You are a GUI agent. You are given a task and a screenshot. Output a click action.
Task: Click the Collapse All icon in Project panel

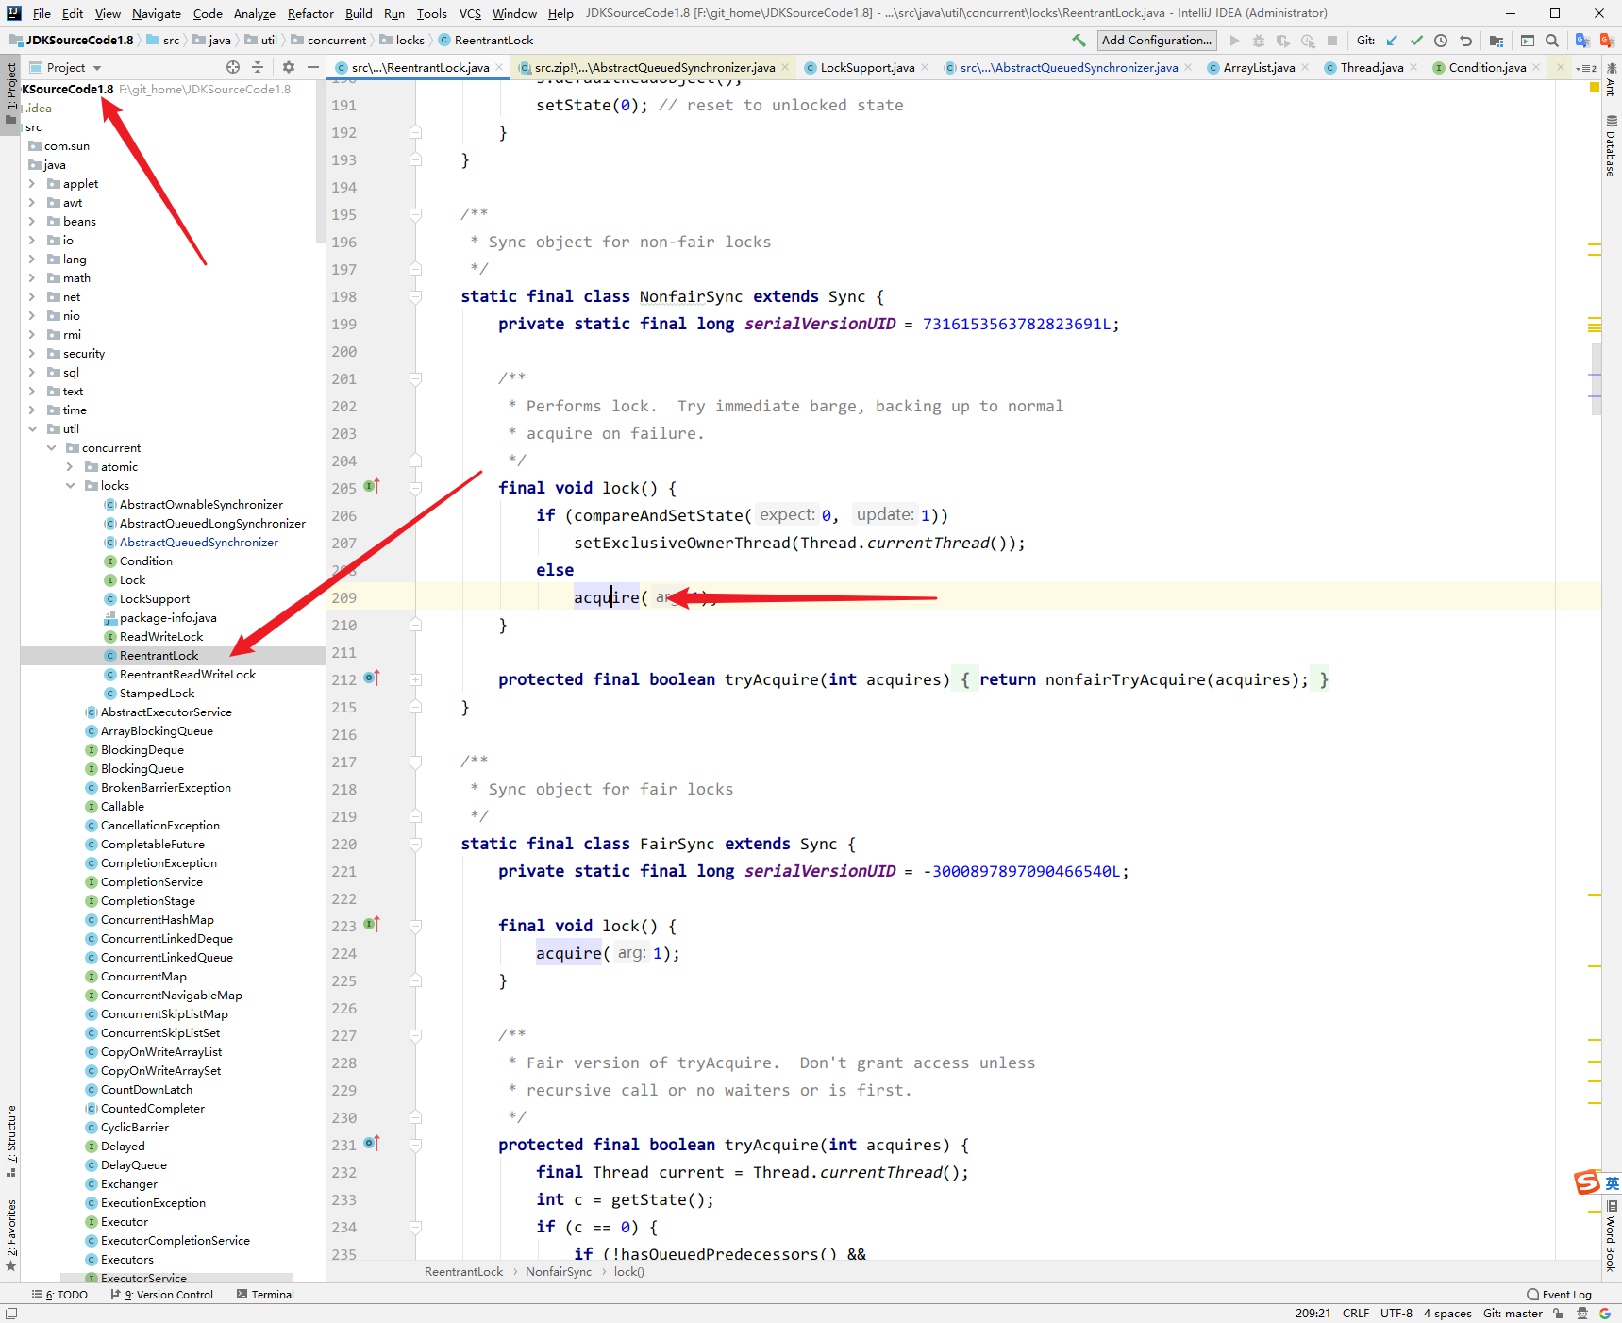tap(258, 67)
